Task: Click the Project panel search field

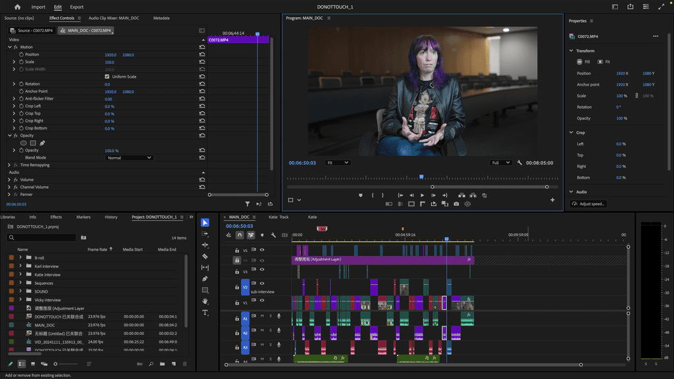Action: click(41, 238)
